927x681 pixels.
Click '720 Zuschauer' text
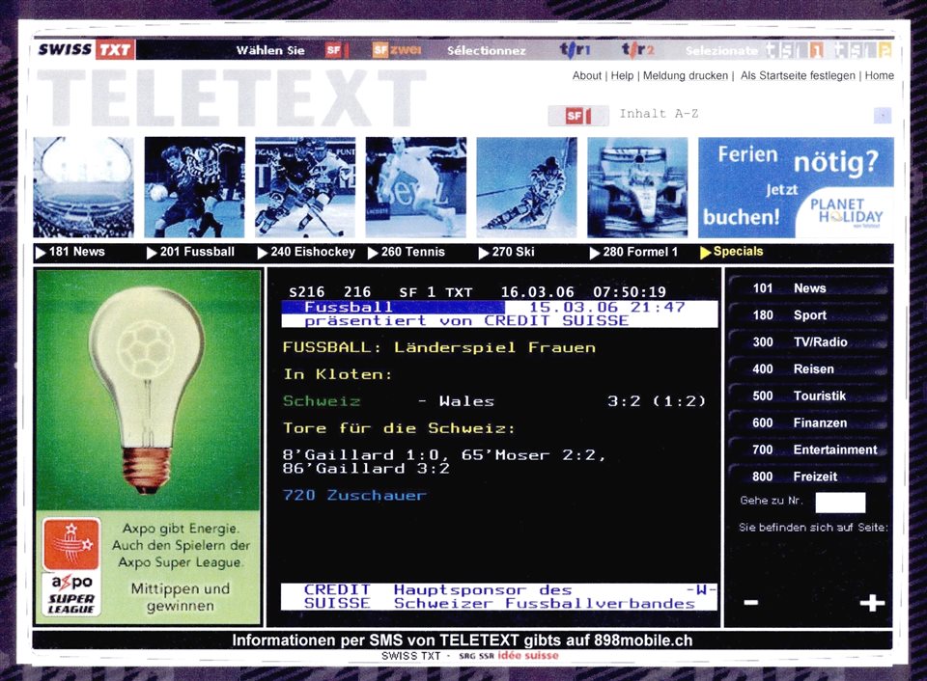(x=354, y=495)
